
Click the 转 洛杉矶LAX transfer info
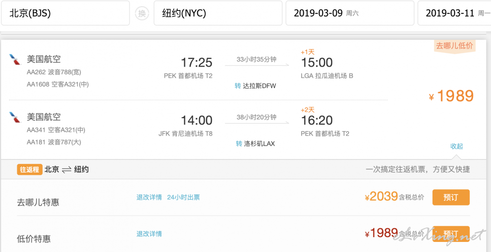[255, 144]
